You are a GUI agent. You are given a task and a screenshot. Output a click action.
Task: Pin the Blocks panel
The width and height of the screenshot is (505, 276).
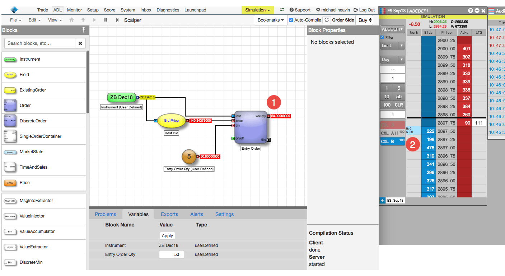coord(84,30)
